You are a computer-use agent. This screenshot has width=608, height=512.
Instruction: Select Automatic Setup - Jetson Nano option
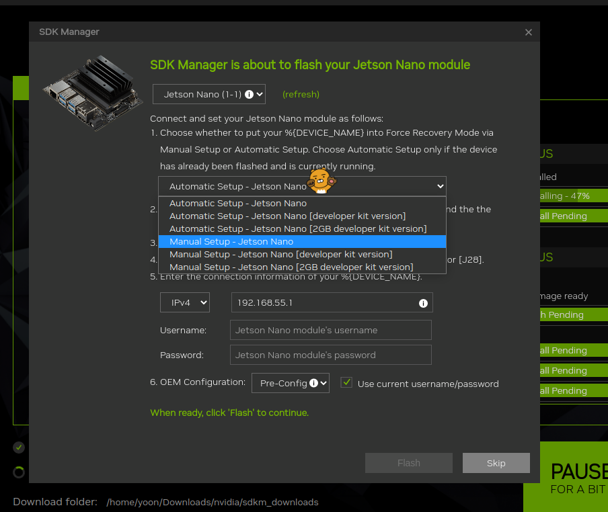pyautogui.click(x=302, y=204)
